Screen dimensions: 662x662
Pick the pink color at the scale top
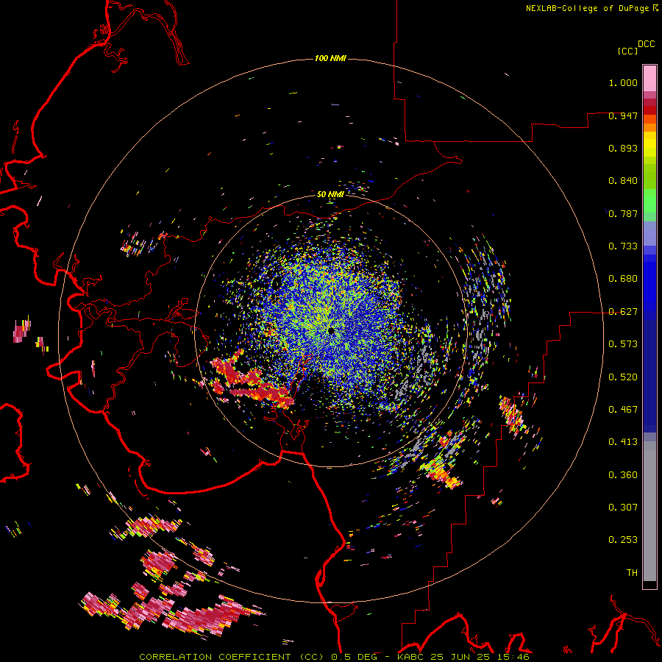(x=649, y=78)
